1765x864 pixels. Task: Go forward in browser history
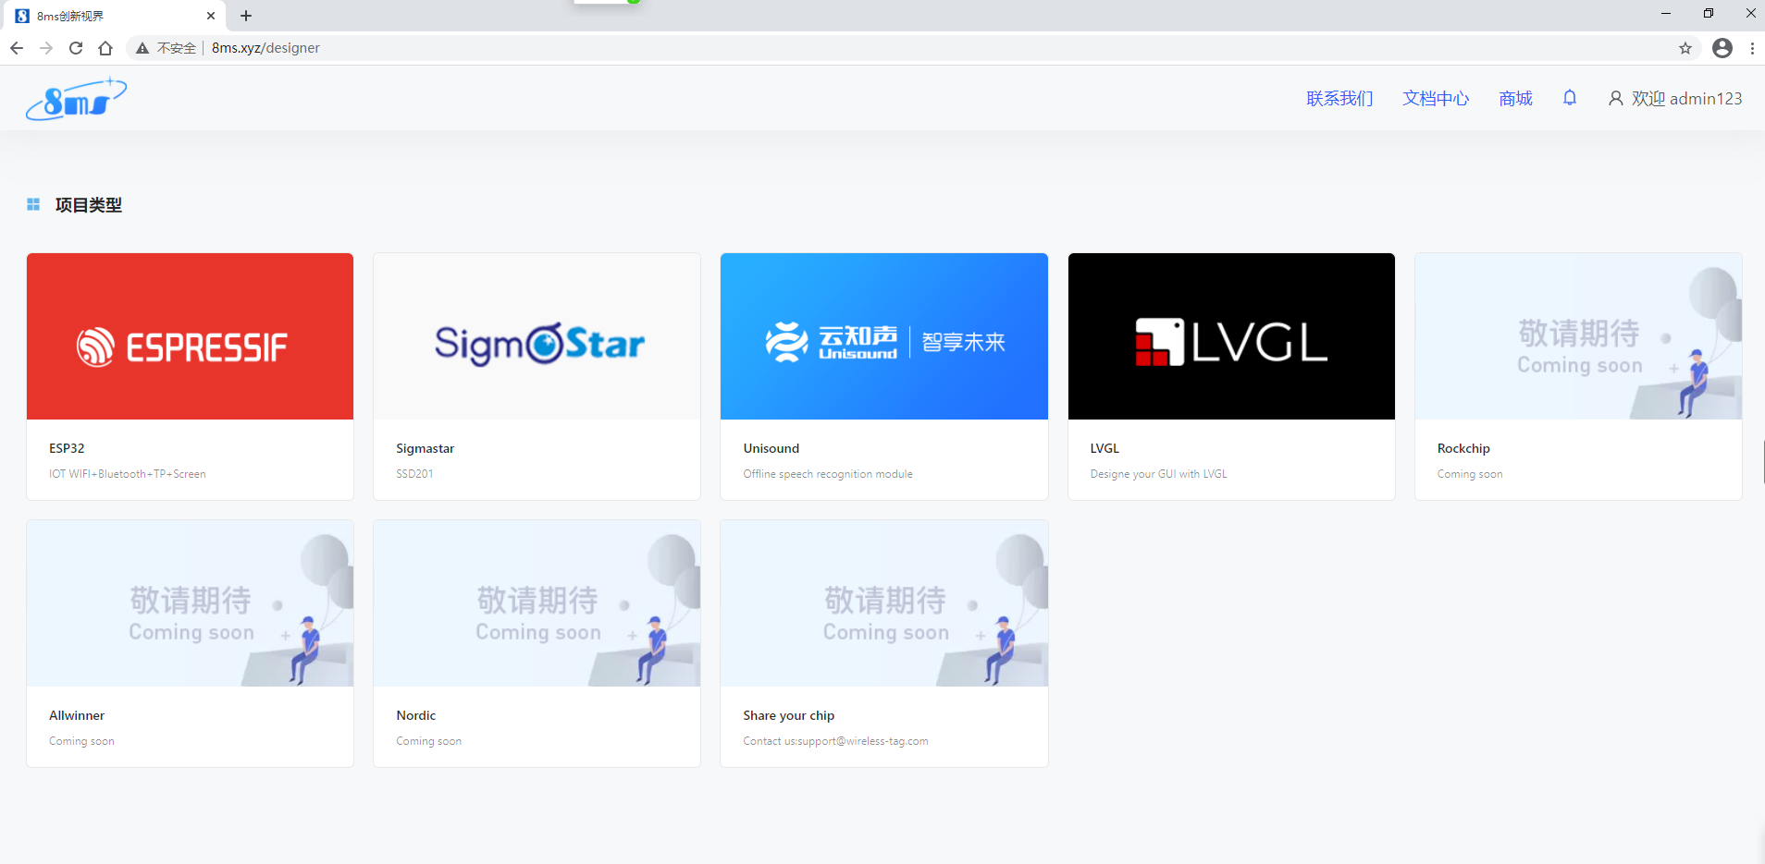(46, 48)
